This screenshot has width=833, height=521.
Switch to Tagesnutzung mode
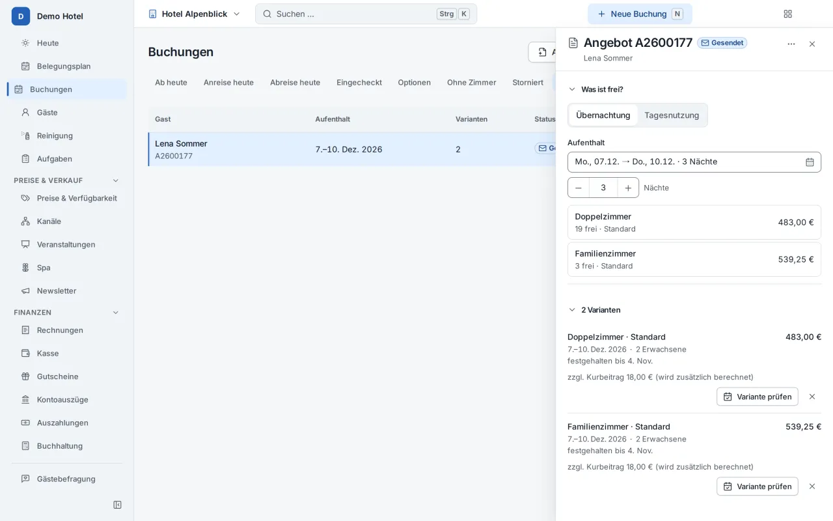click(x=672, y=115)
